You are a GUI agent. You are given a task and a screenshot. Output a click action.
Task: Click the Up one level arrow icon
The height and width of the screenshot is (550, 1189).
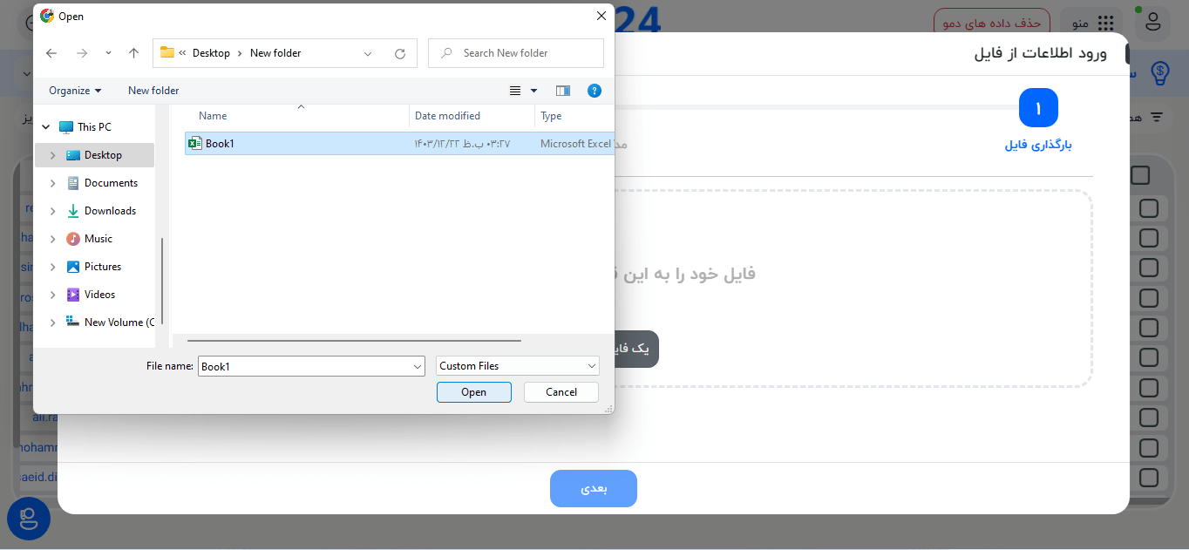(x=132, y=52)
